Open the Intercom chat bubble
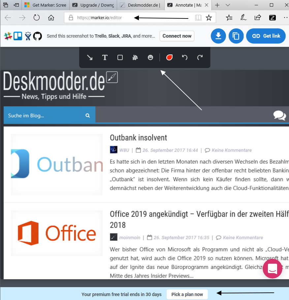This screenshot has height=300, width=289. [273, 269]
